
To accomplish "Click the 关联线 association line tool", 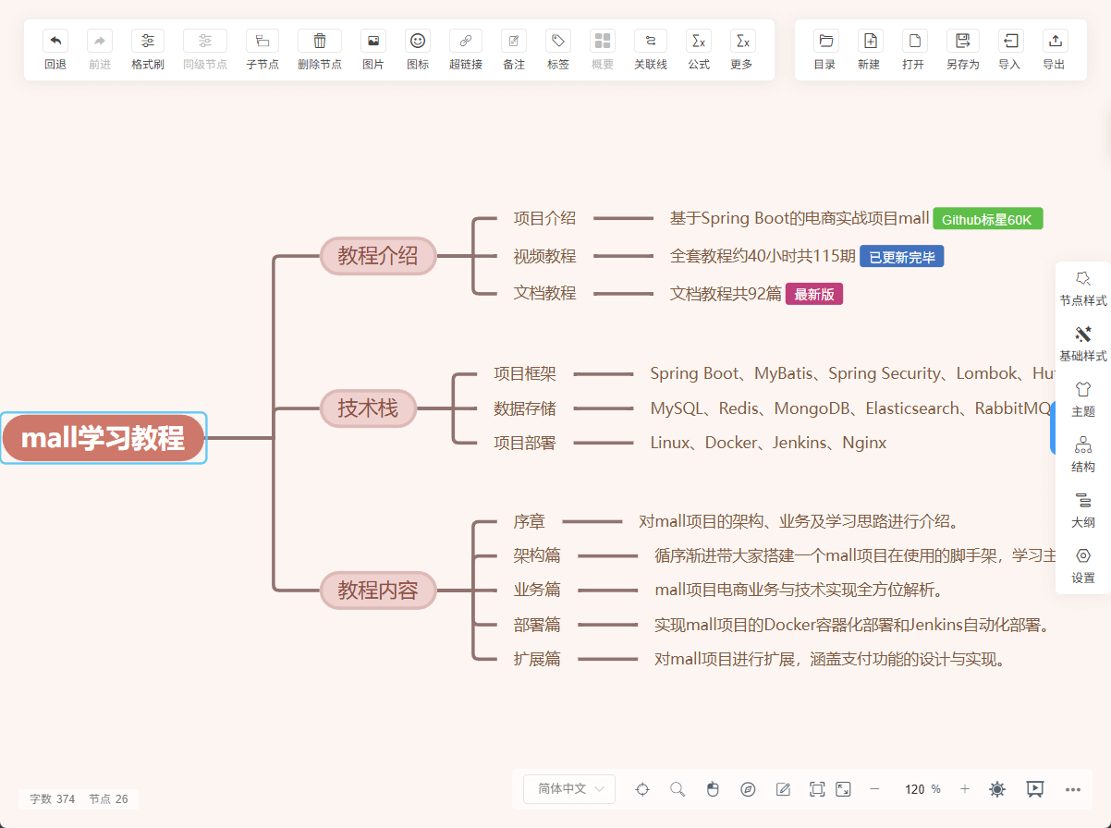I will coord(651,42).
